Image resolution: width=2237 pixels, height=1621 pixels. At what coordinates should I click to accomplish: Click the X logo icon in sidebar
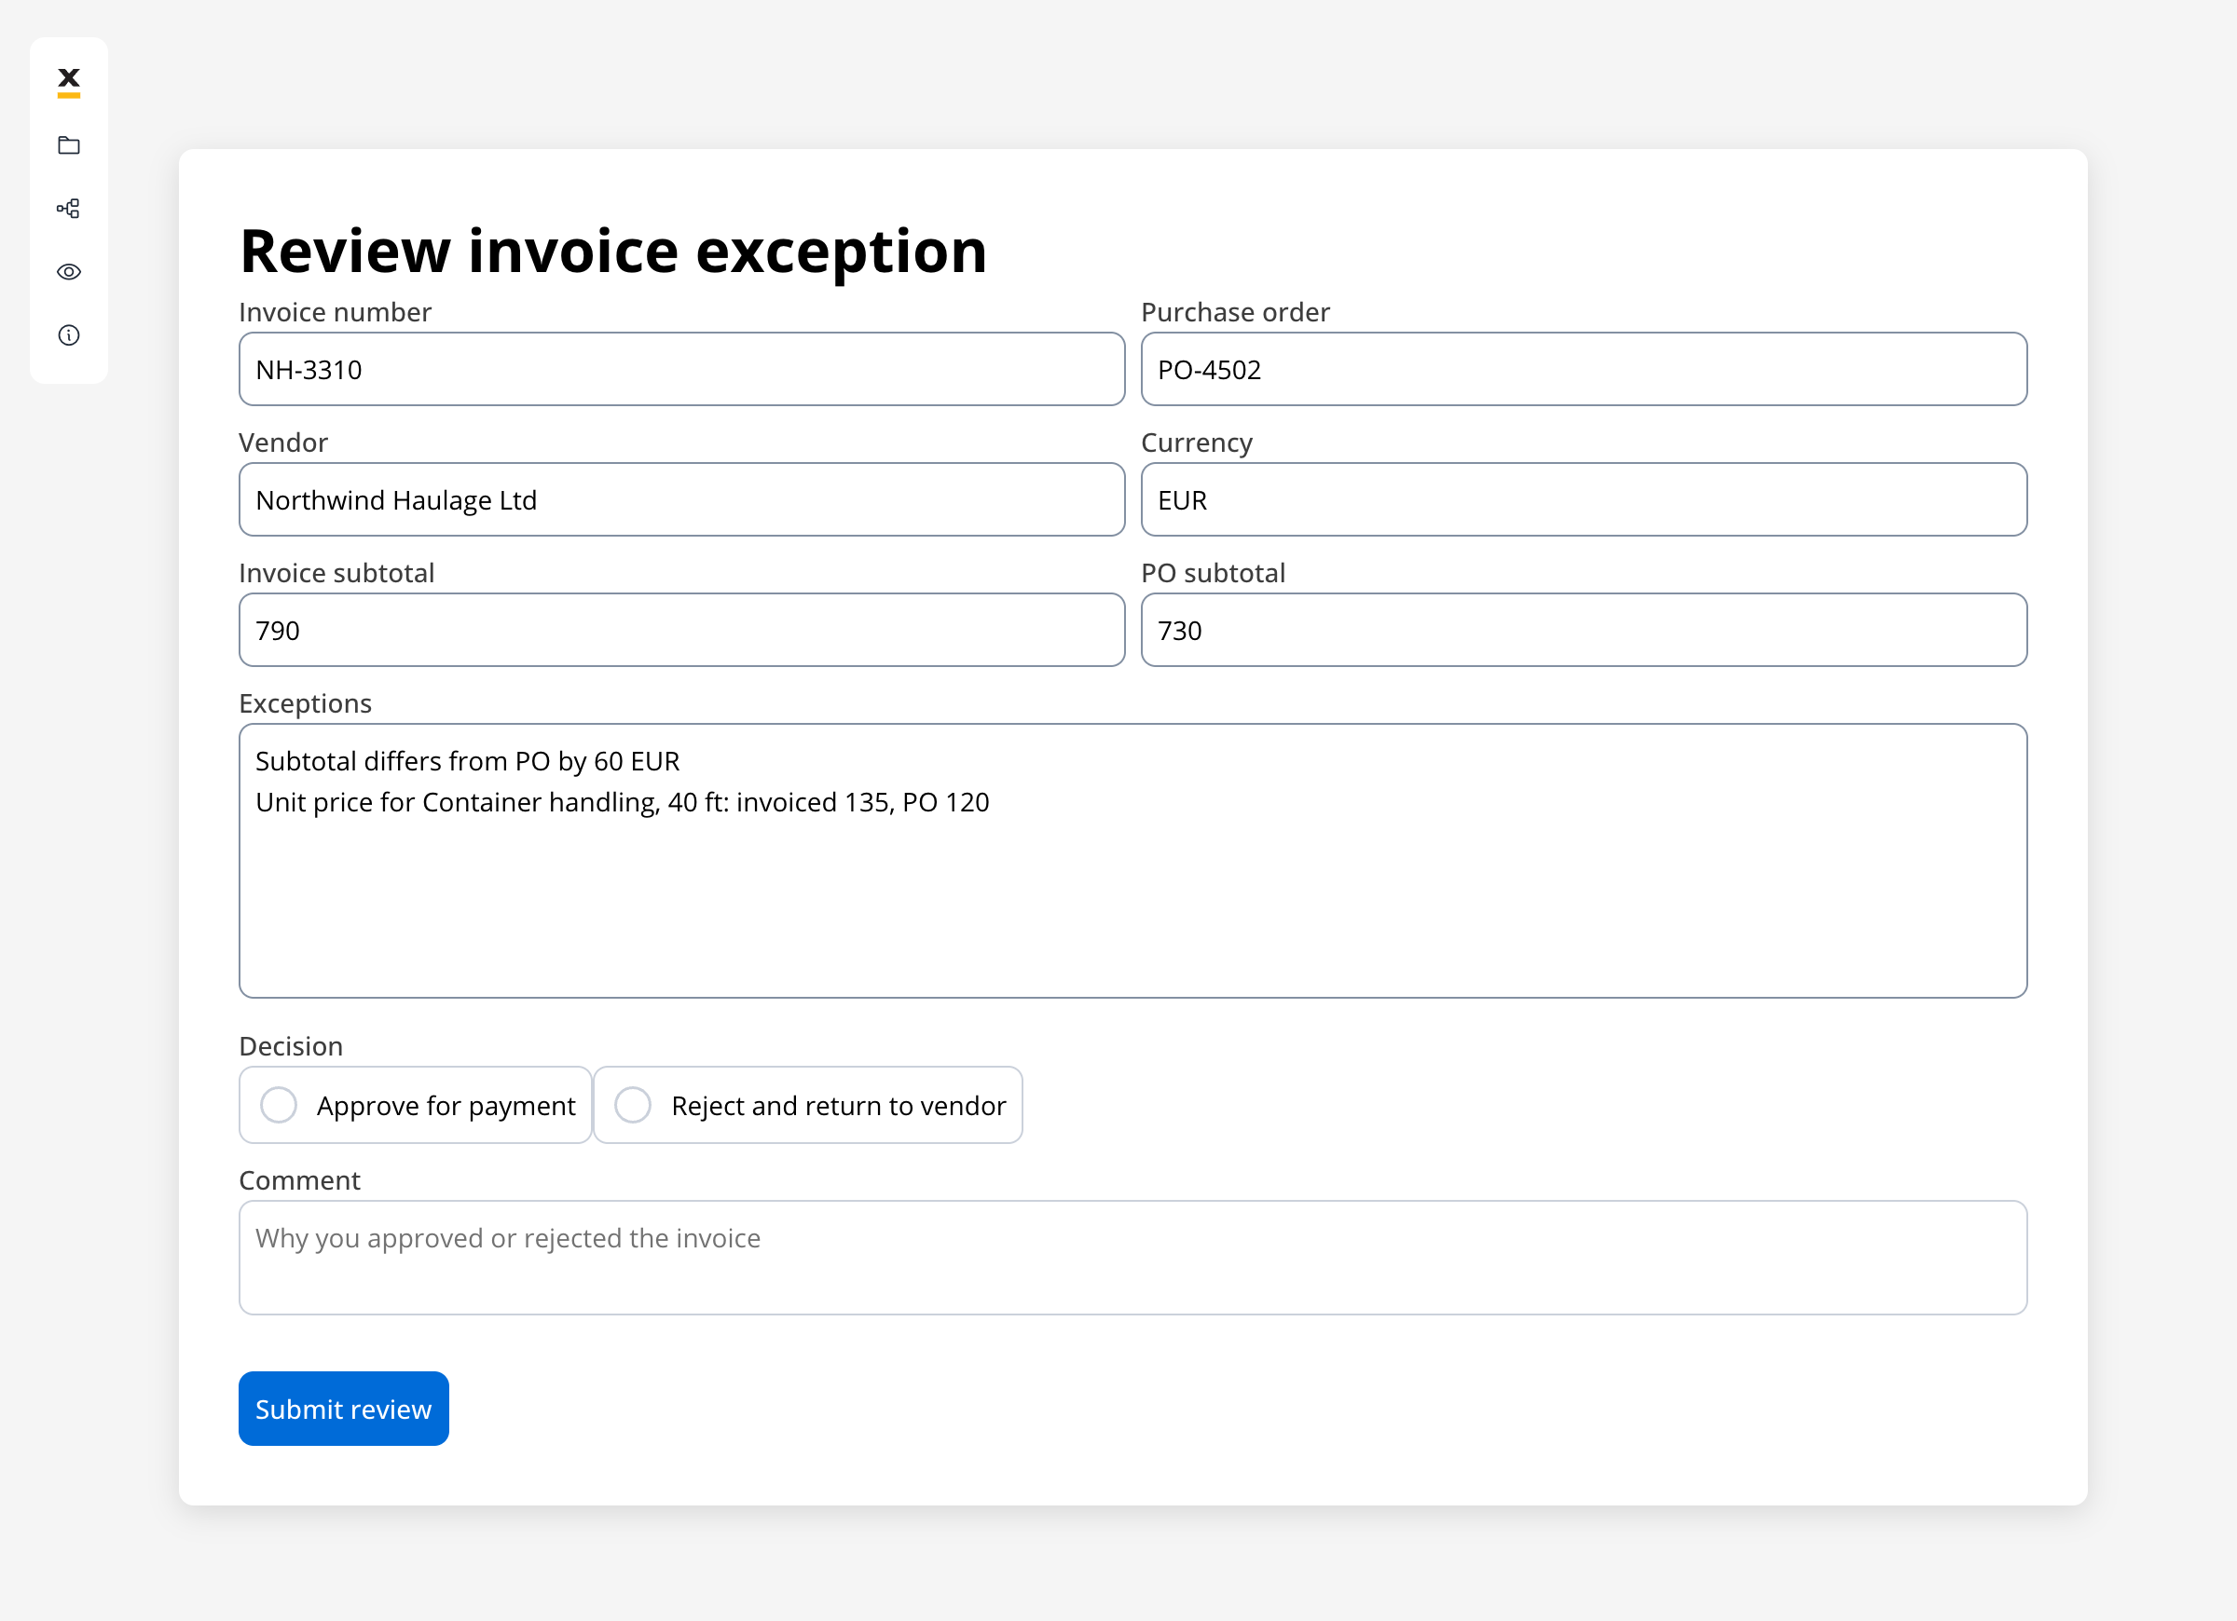(x=69, y=82)
